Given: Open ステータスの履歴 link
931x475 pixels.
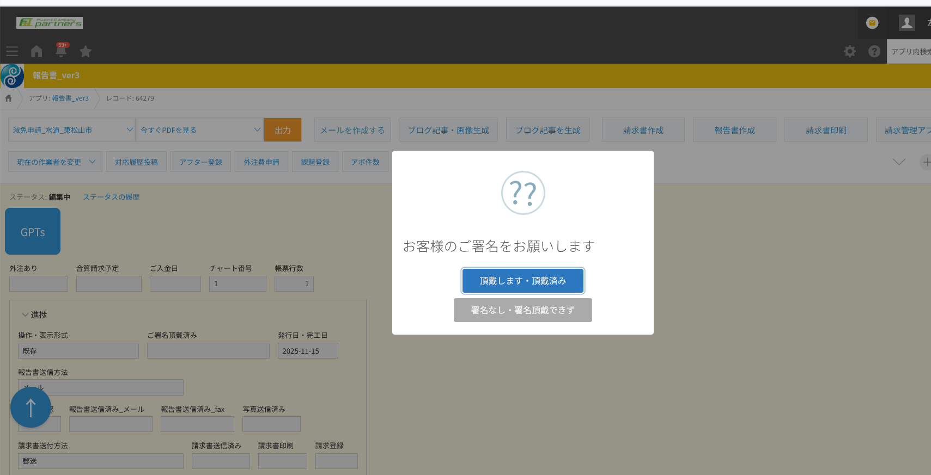Looking at the screenshot, I should coord(111,197).
